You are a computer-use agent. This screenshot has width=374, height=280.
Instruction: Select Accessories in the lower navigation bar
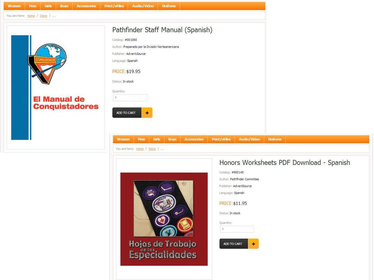tap(194, 139)
